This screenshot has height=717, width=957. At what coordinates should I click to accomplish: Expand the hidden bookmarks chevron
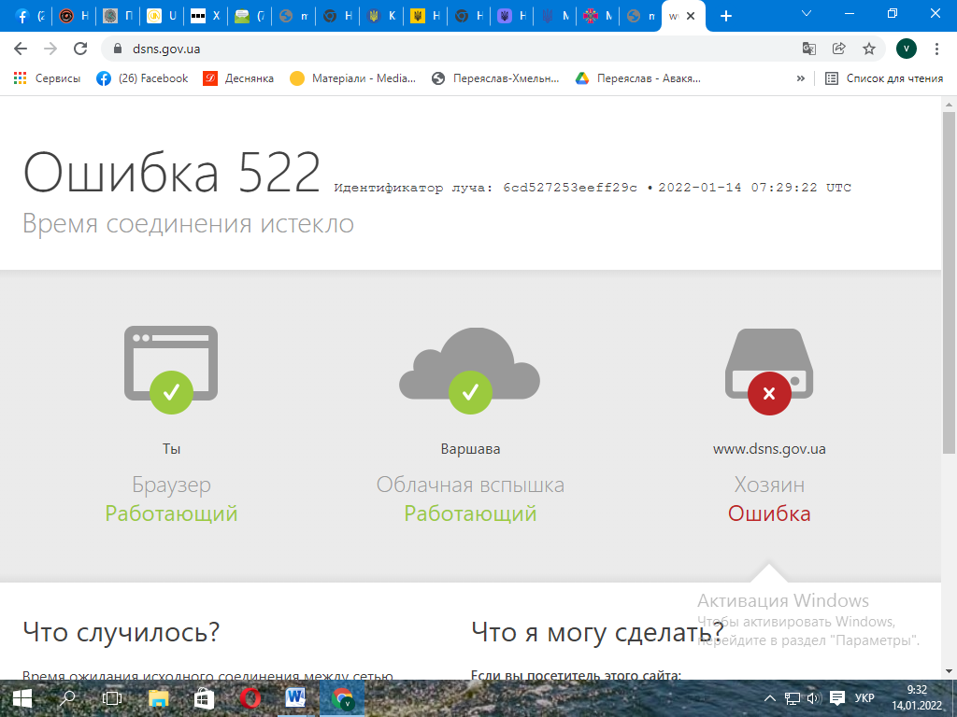(800, 78)
